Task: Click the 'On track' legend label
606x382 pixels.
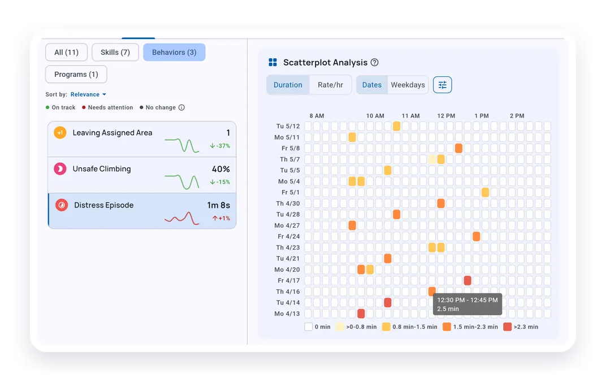Action: [63, 107]
